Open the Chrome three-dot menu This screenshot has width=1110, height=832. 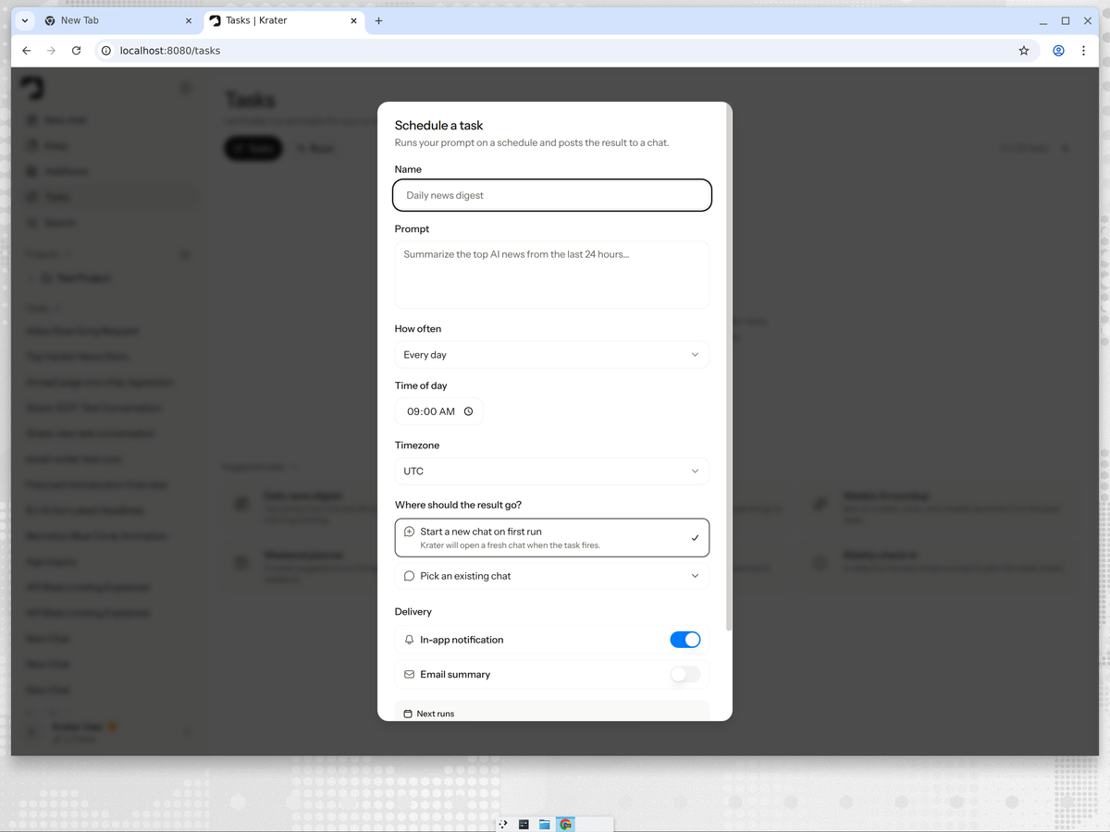click(x=1083, y=51)
